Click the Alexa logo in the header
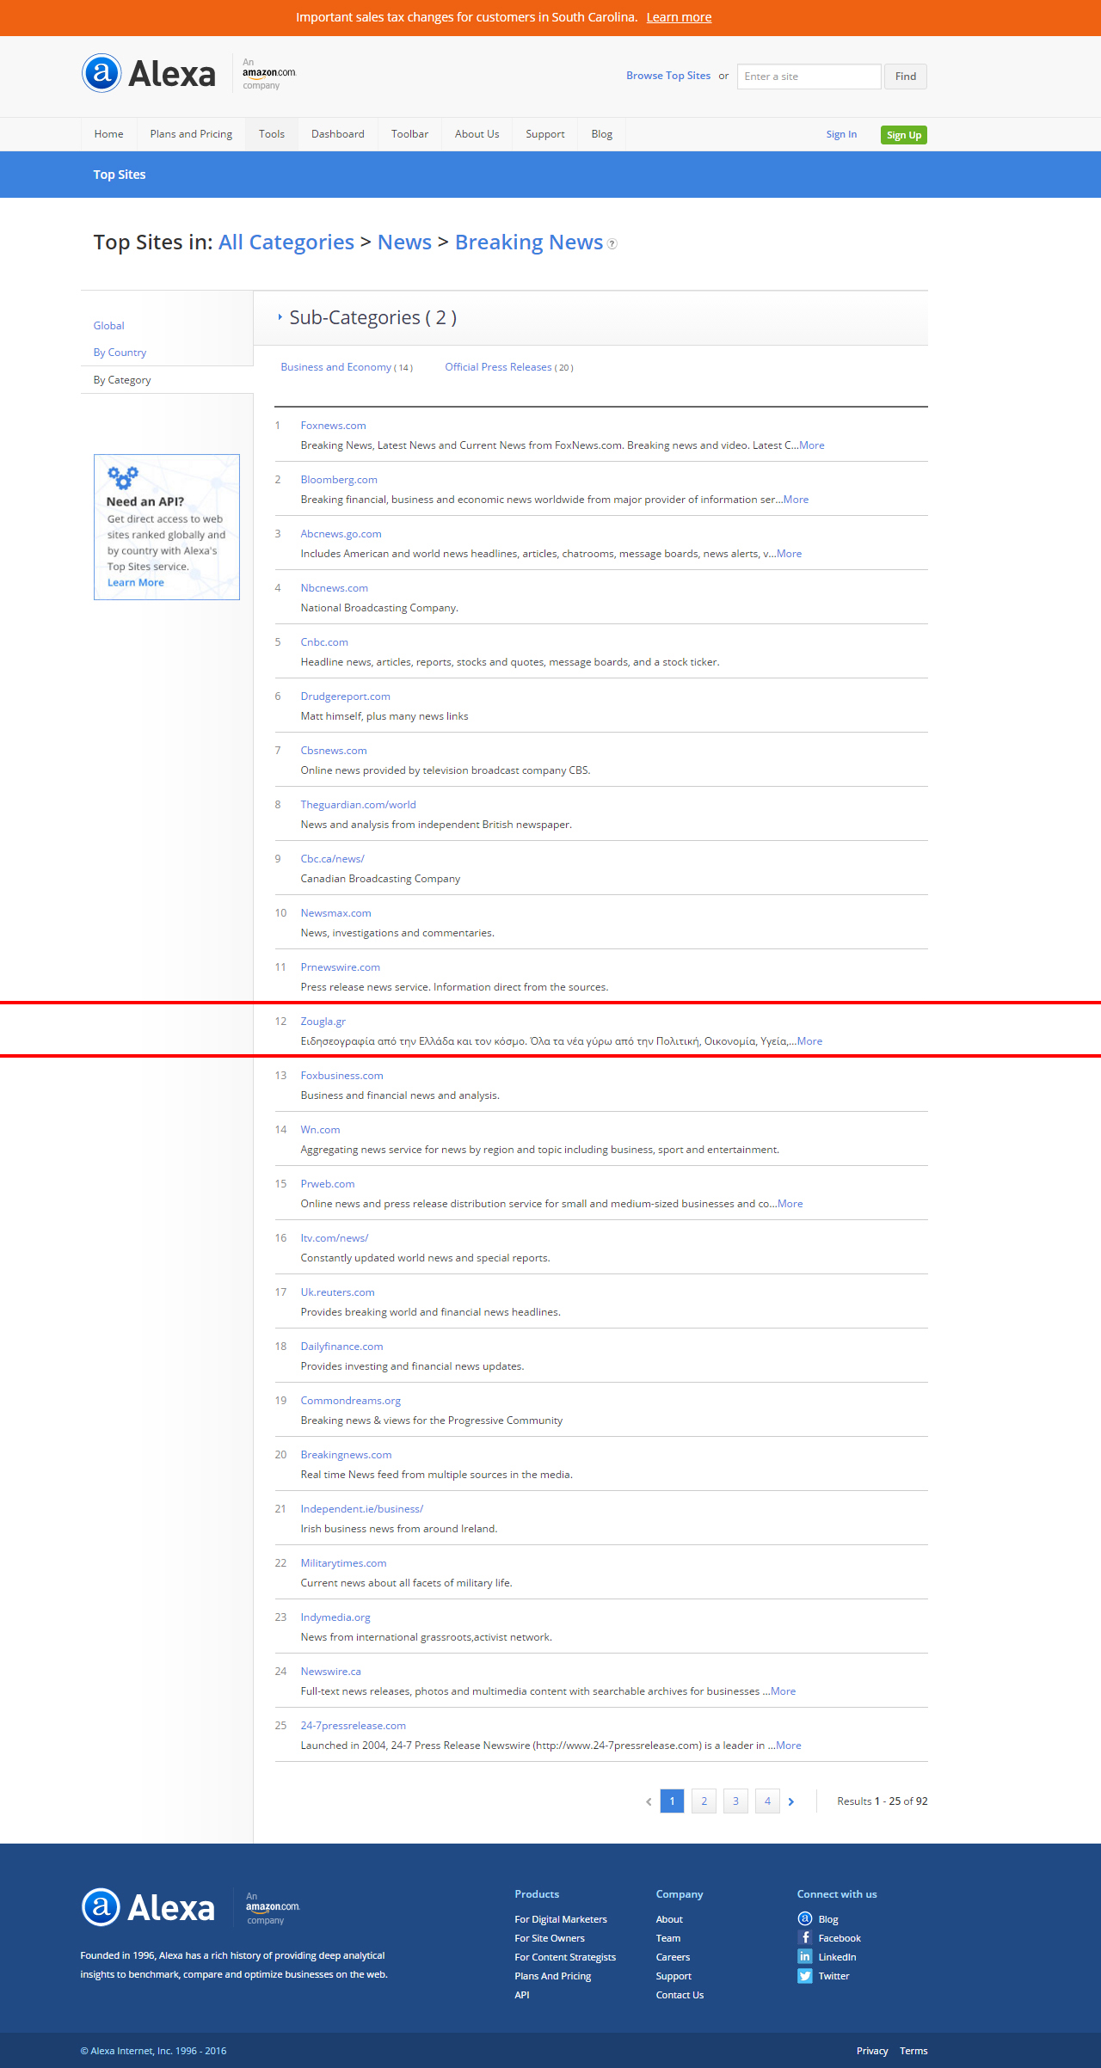The width and height of the screenshot is (1101, 2068). 149,74
